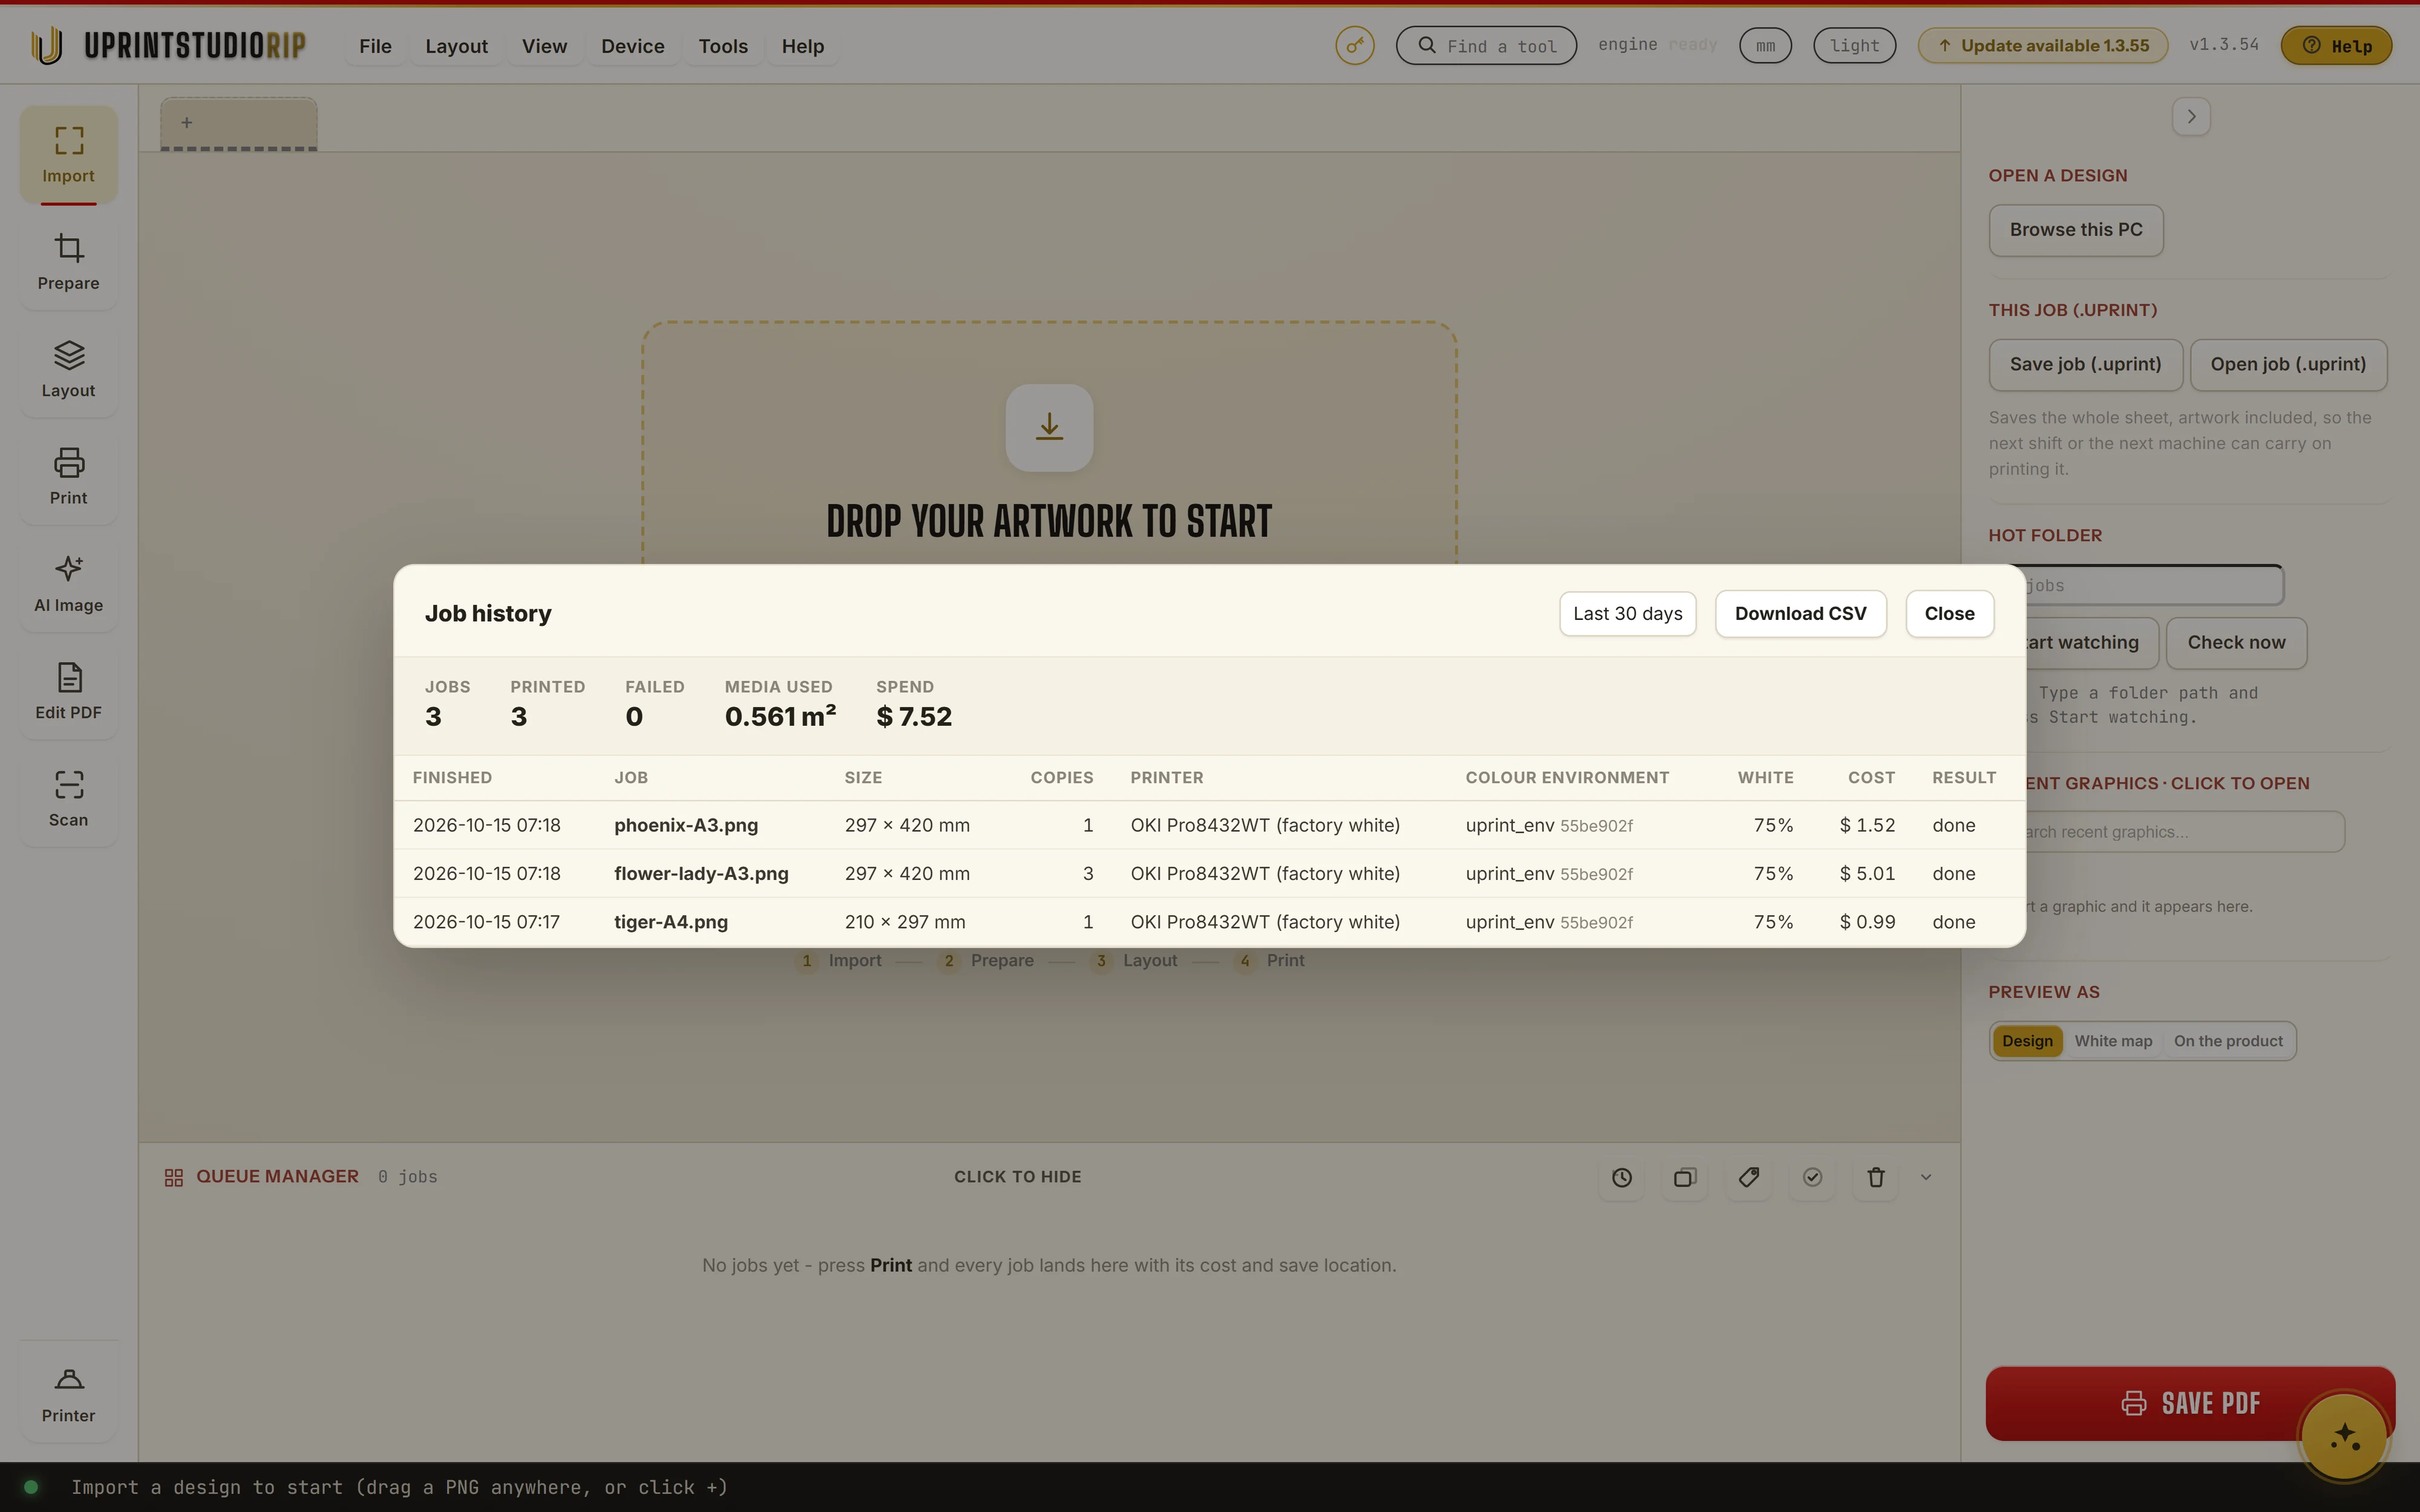Screen dimensions: 2420x1512
Task: Open the Edit PDF tool
Action: coord(68,691)
